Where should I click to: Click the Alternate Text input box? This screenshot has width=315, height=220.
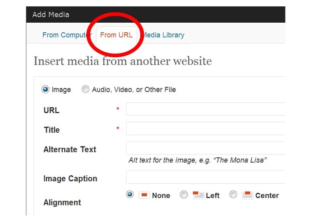[x=205, y=148]
